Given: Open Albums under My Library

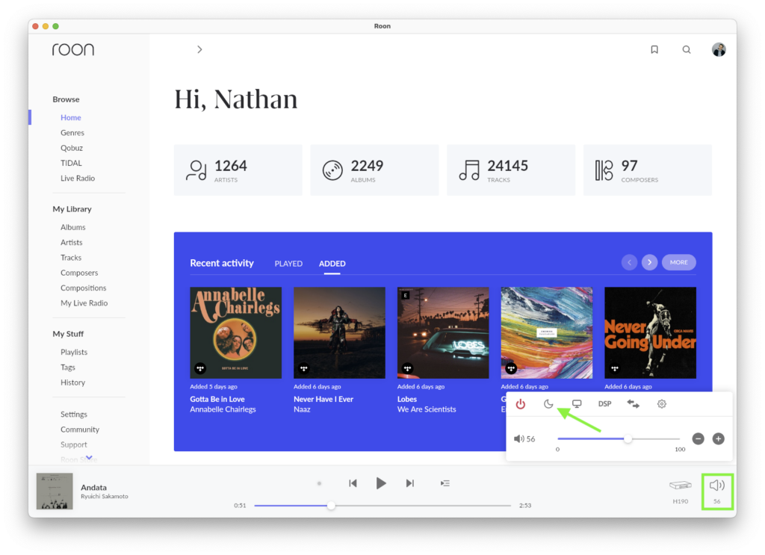Looking at the screenshot, I should 73,227.
